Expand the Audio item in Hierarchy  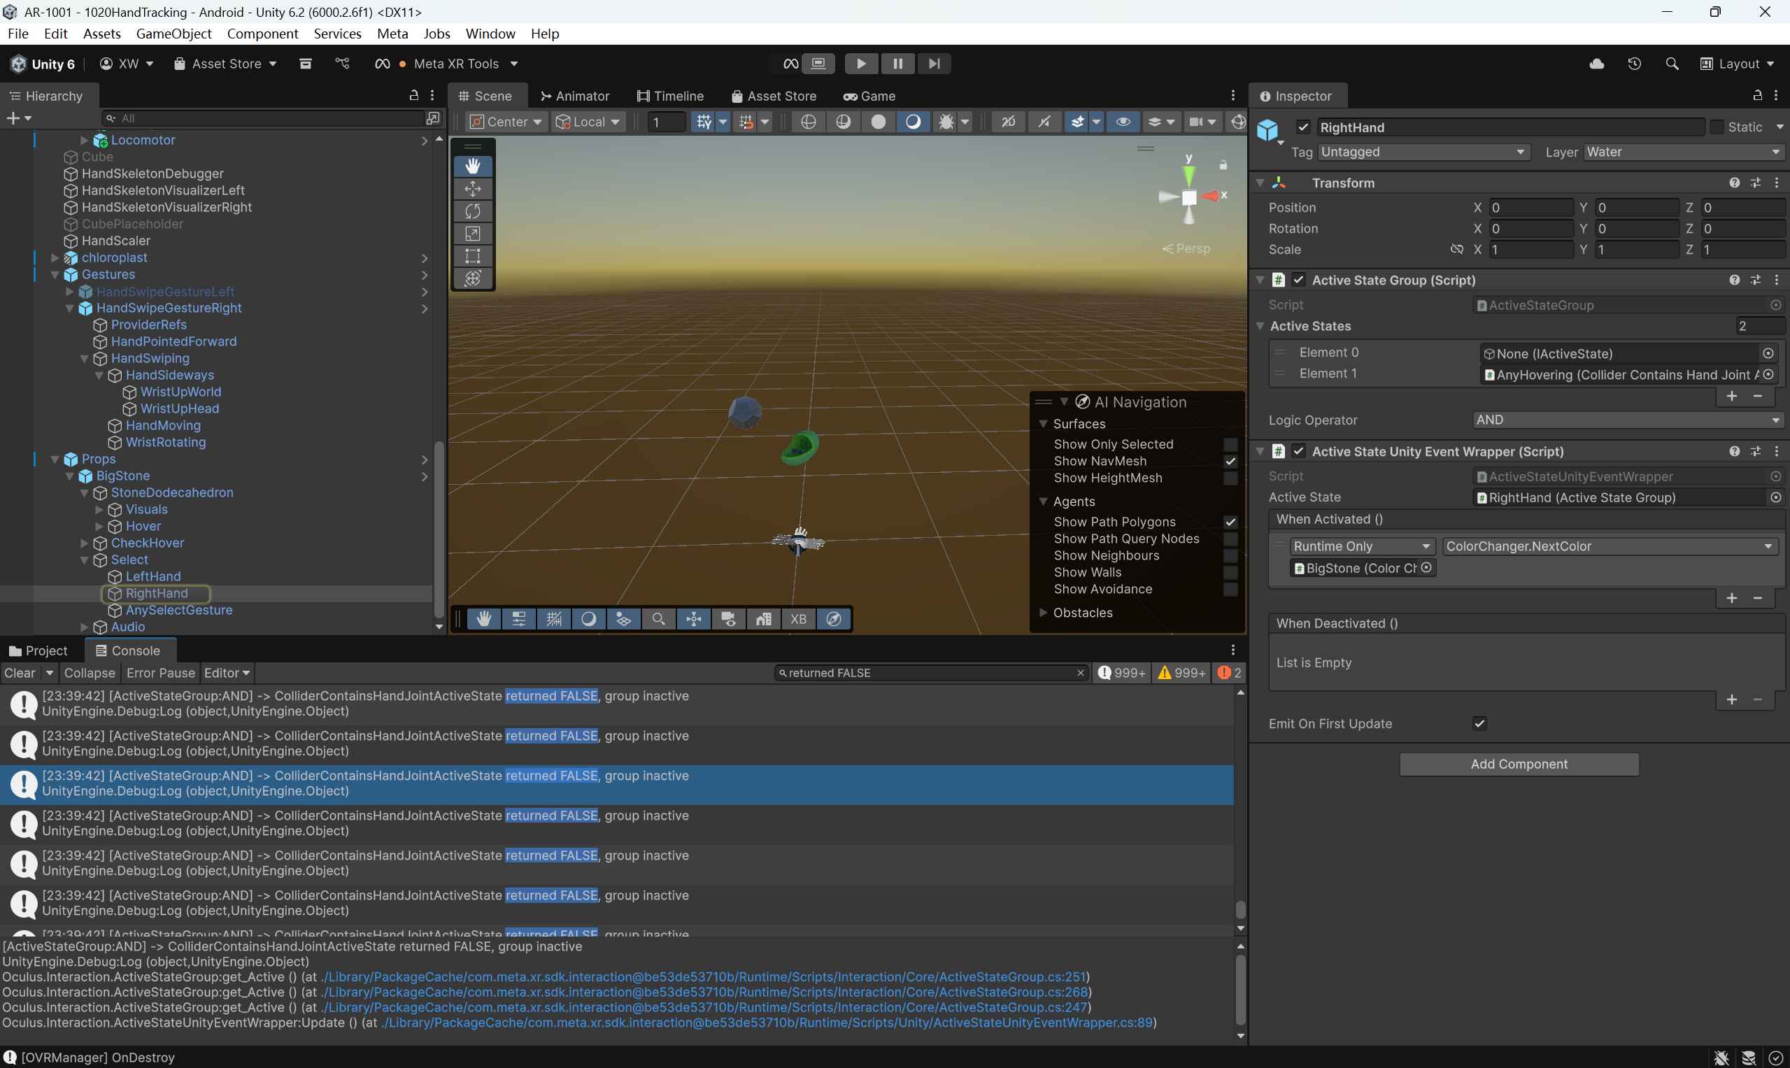[84, 627]
